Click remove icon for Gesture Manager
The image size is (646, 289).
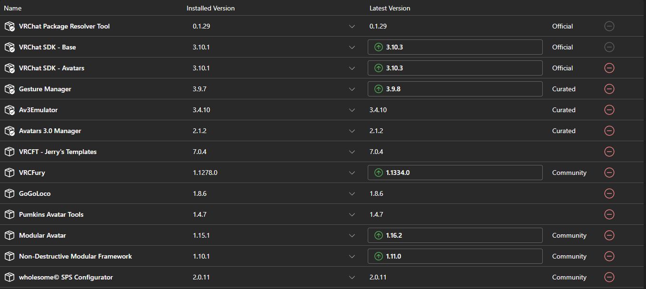point(609,89)
